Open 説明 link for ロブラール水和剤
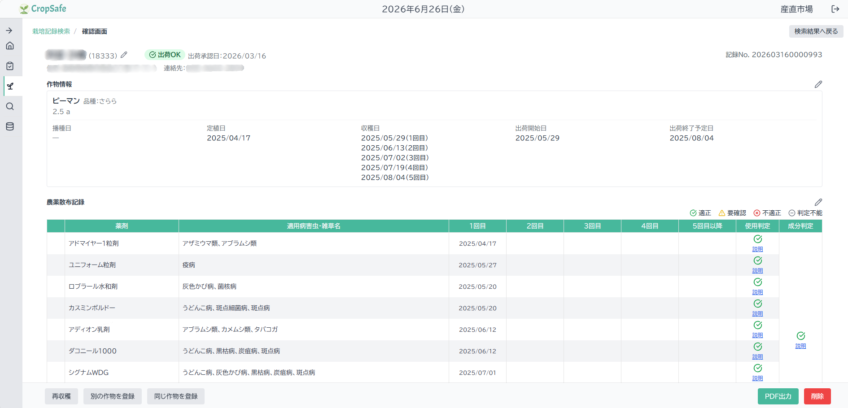848x408 pixels. pyautogui.click(x=757, y=292)
